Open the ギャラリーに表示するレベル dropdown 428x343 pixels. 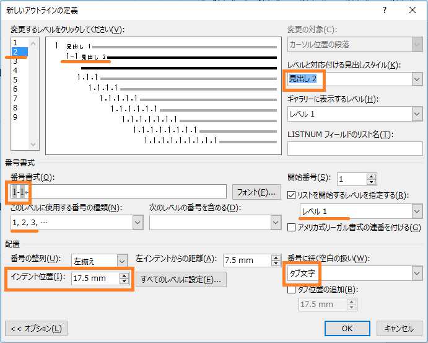[417, 114]
